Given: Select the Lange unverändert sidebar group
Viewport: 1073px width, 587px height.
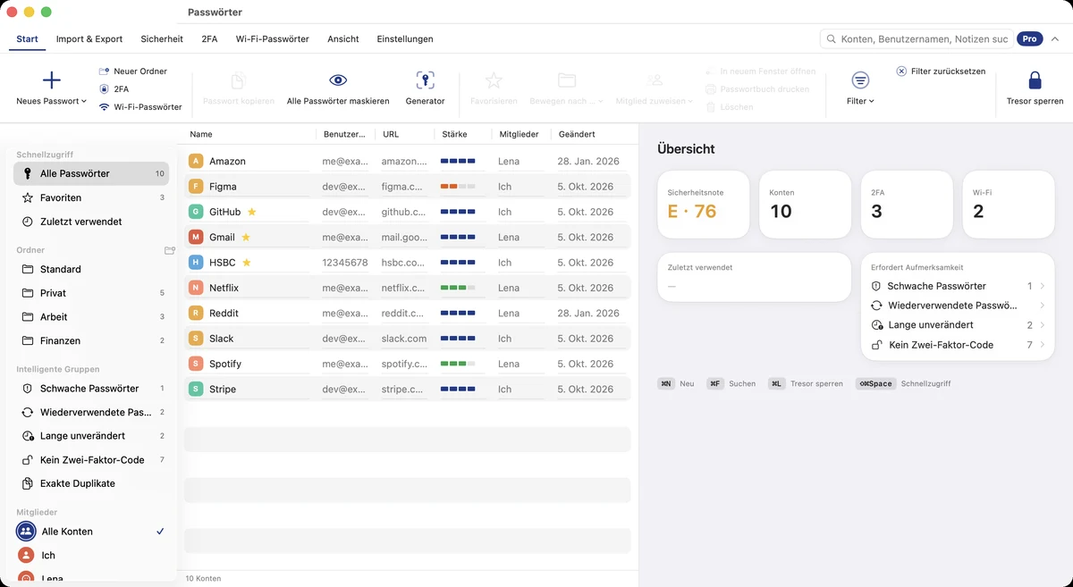Looking at the screenshot, I should click(x=91, y=436).
